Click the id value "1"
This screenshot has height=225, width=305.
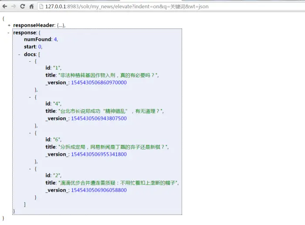57,68
